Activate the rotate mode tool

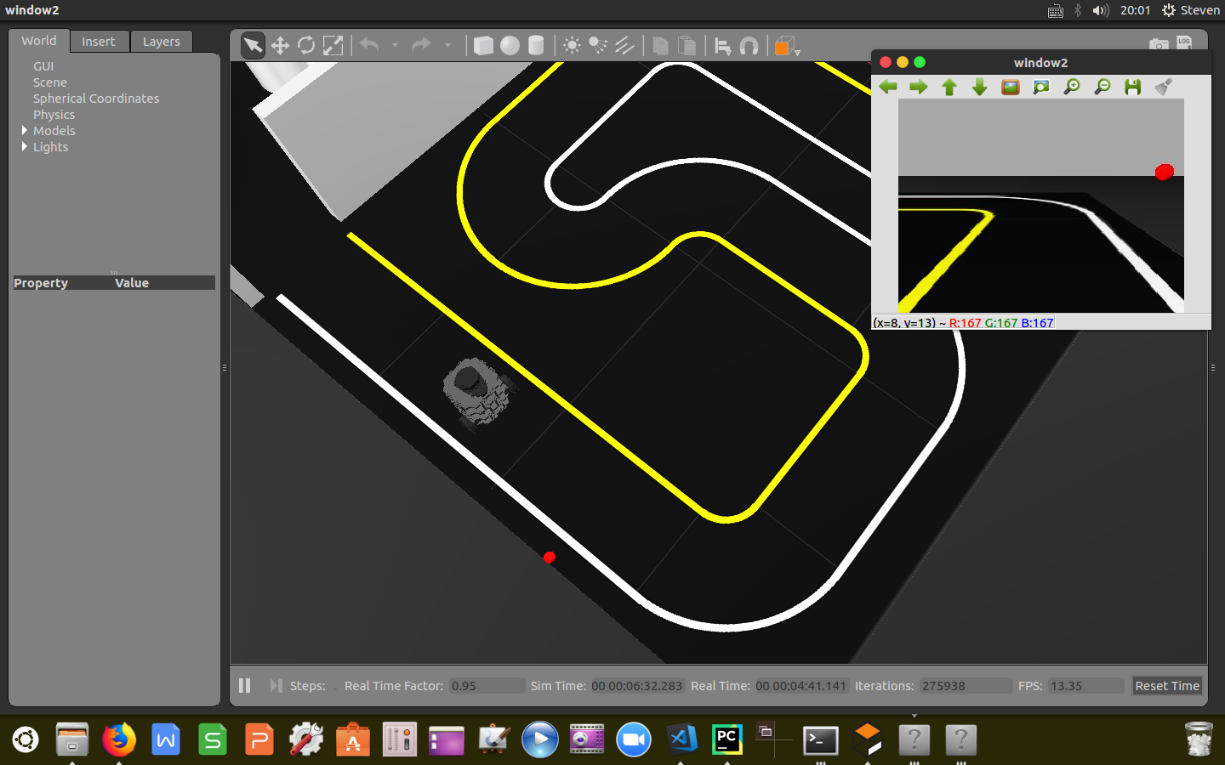pos(306,45)
